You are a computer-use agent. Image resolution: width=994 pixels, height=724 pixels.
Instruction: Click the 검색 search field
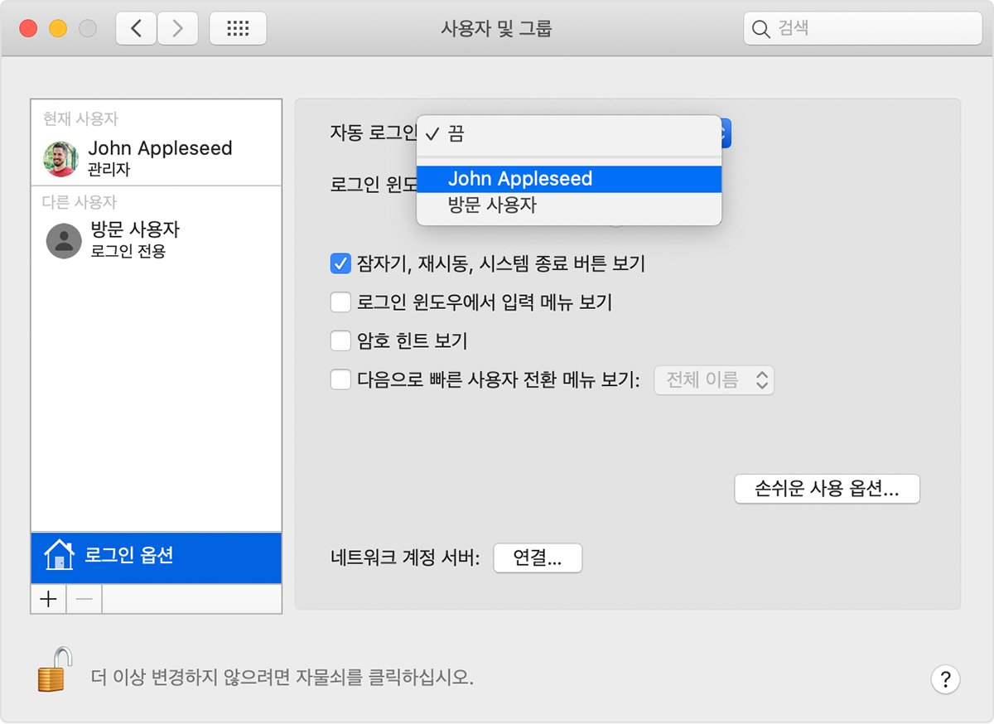862,29
